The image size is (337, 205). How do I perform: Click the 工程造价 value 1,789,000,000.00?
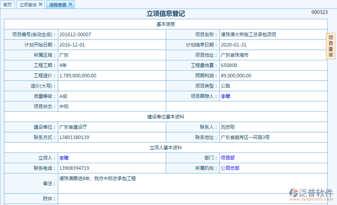(x=78, y=75)
